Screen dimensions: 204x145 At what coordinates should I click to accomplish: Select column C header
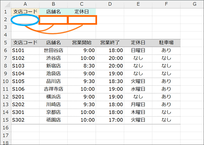tap(82, 4)
